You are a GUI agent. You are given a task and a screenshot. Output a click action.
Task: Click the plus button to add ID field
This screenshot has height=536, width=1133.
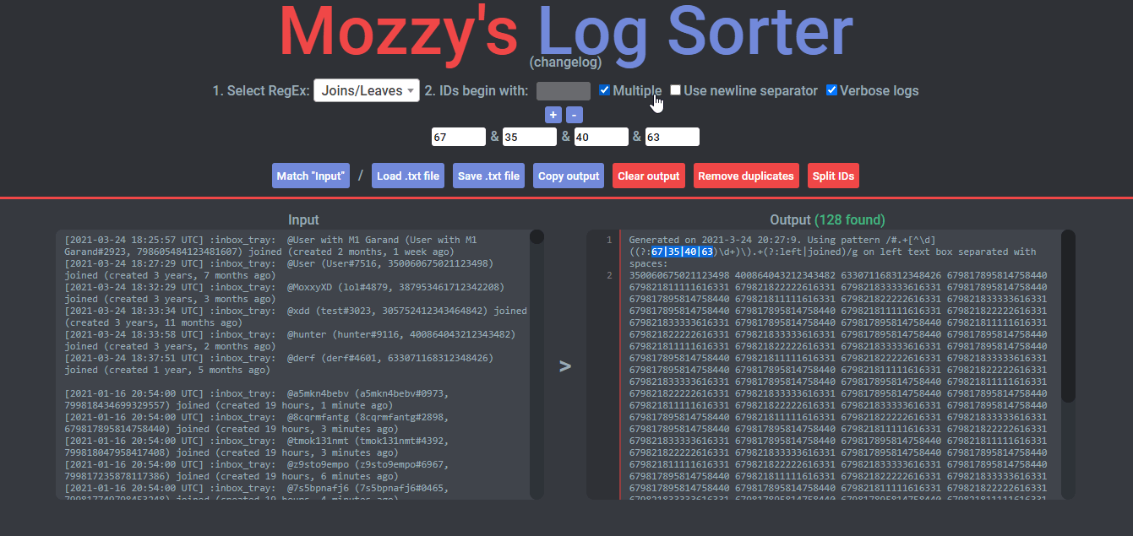pyautogui.click(x=553, y=115)
